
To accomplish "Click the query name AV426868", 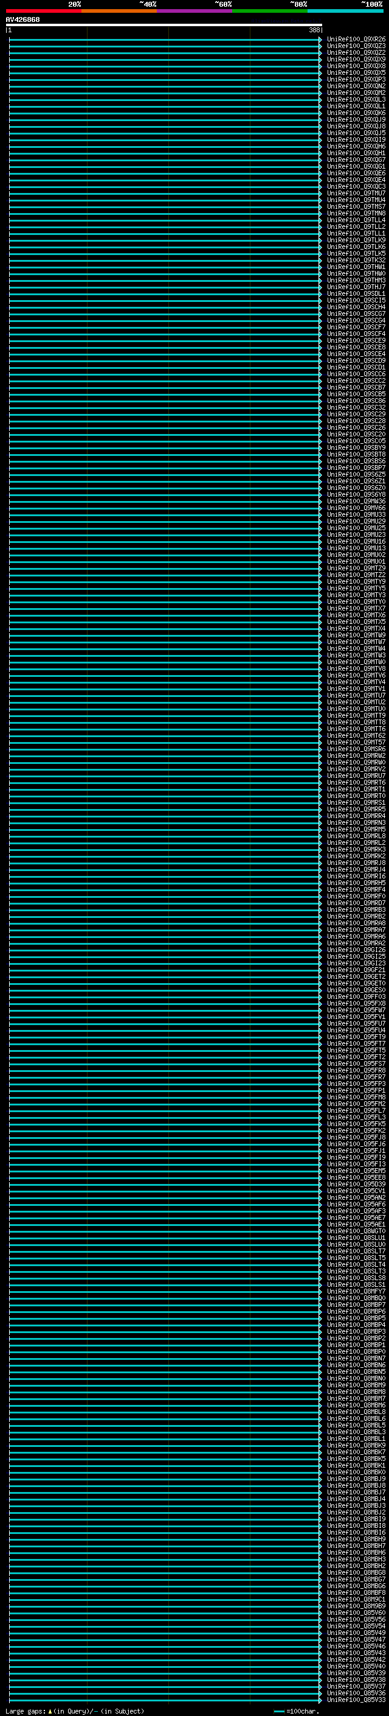I will [x=22, y=20].
